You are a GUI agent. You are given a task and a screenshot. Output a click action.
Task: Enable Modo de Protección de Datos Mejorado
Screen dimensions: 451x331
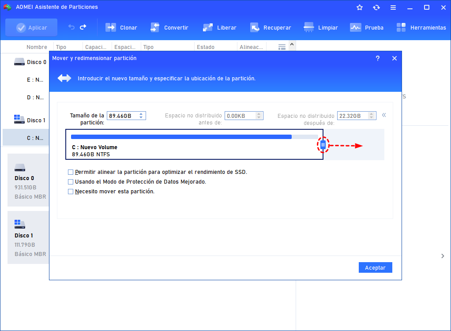[71, 182]
